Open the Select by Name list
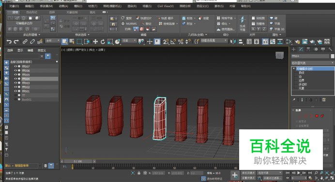 (x=72, y=42)
